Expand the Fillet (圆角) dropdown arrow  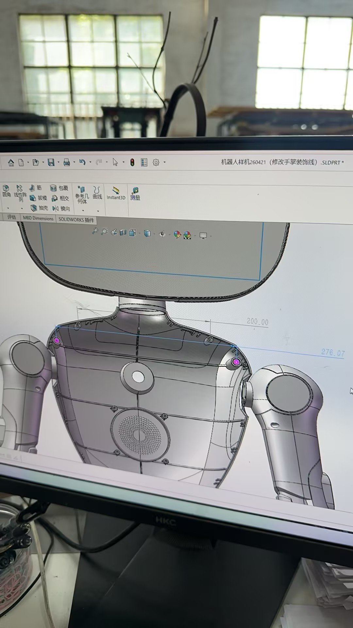point(8,208)
